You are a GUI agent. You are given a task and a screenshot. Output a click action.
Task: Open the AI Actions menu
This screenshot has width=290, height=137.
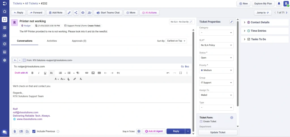click(x=149, y=13)
